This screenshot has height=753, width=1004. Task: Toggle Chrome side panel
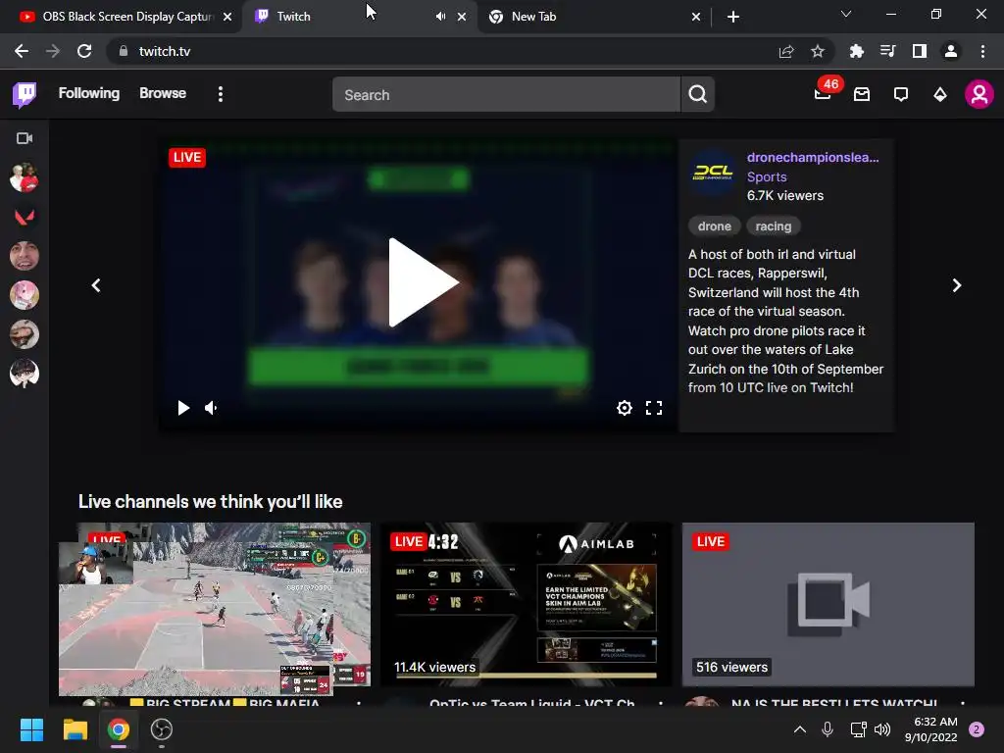[x=920, y=51]
